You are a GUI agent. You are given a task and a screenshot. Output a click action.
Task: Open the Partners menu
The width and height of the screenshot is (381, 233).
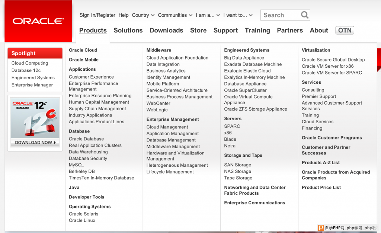point(290,31)
